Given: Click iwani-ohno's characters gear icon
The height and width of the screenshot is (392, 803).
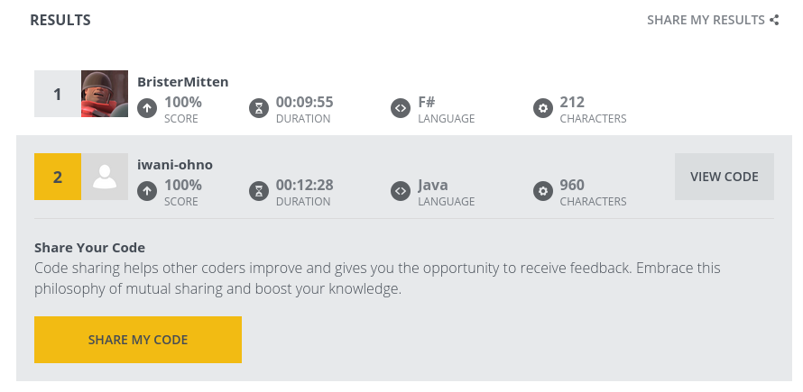Looking at the screenshot, I should 543,191.
